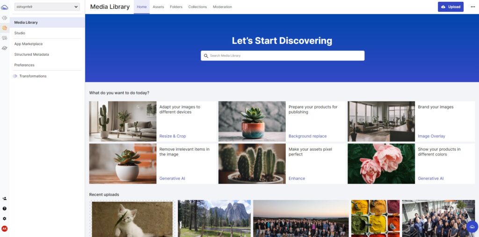Open the video player icon in left rail
The image size is (479, 237).
click(5, 38)
